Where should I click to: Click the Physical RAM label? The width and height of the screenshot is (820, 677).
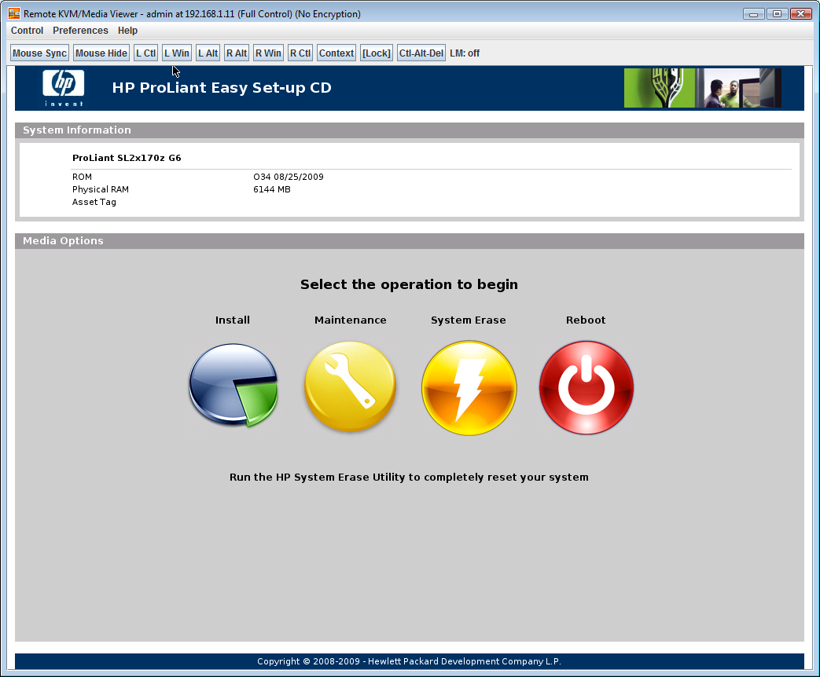(x=101, y=189)
